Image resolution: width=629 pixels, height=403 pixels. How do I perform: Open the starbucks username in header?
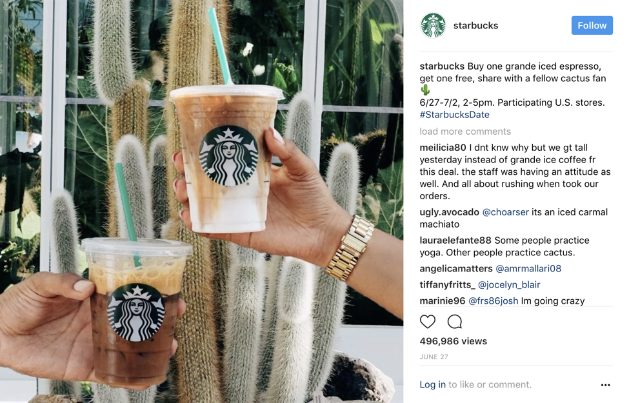[x=475, y=26]
